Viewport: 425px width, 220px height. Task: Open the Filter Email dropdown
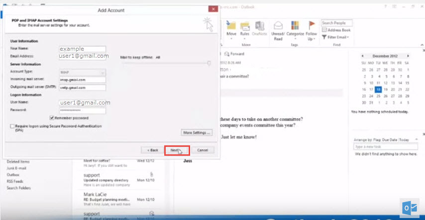[x=335, y=37]
